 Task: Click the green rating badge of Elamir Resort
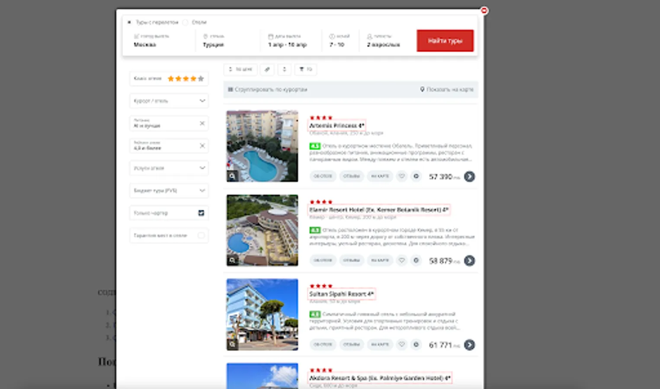pos(315,230)
